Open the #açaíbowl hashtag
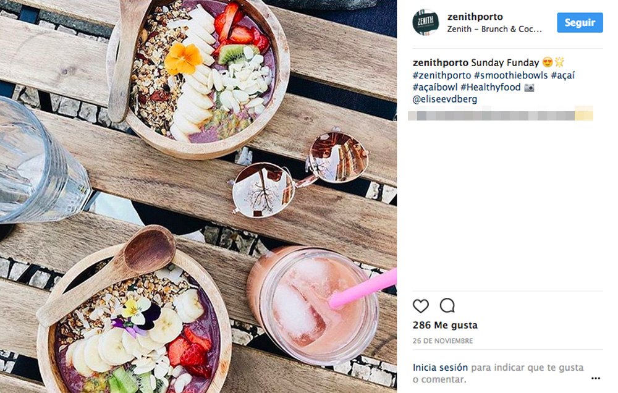Screen dimensions: 618x393 pyautogui.click(x=435, y=87)
